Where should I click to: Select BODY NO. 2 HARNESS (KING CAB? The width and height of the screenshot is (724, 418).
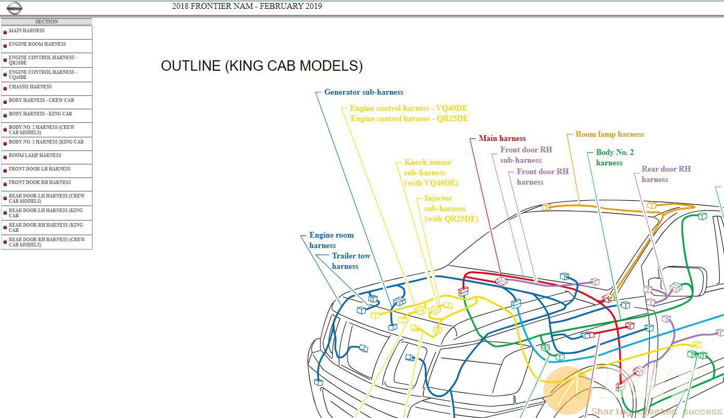(x=46, y=142)
